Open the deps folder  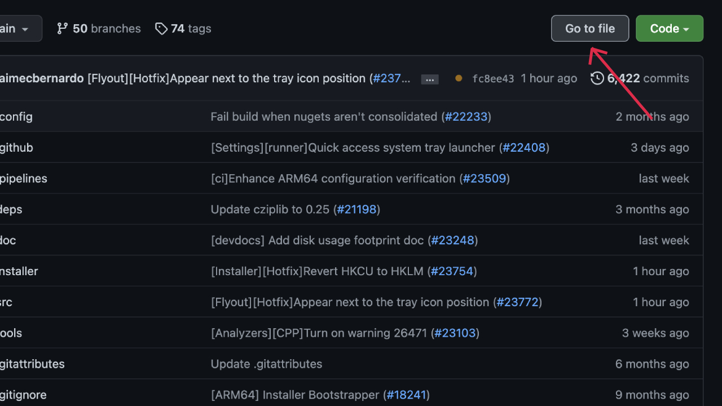(x=11, y=210)
